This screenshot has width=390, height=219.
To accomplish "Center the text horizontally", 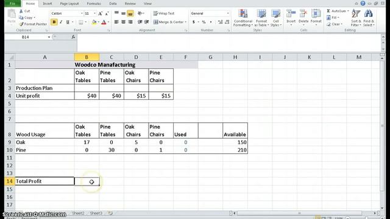I will click(x=123, y=22).
